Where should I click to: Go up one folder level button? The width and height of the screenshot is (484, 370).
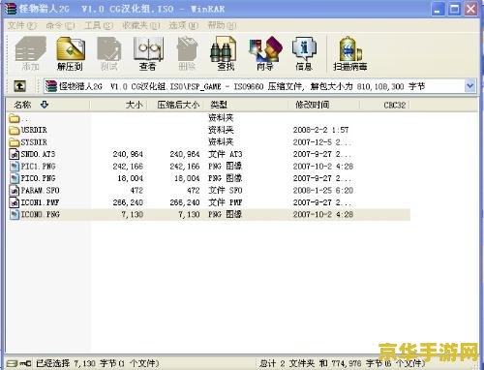coord(19,86)
